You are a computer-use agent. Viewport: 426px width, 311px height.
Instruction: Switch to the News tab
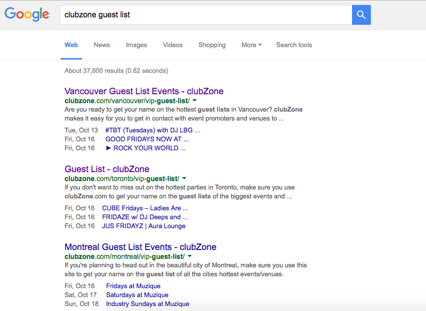point(102,45)
